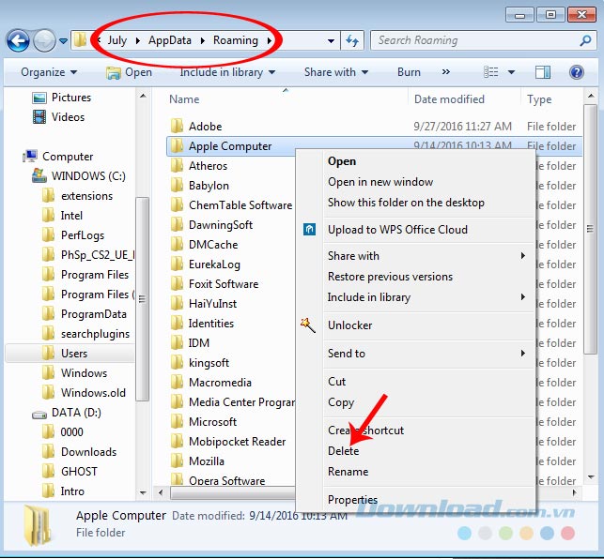The height and width of the screenshot is (559, 604).
Task: Open the Organize dropdown menu
Action: click(x=49, y=72)
